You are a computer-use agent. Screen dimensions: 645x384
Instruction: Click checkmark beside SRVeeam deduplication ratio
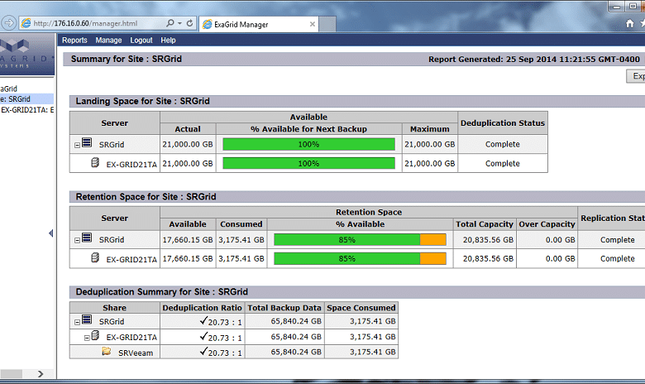pyautogui.click(x=203, y=351)
